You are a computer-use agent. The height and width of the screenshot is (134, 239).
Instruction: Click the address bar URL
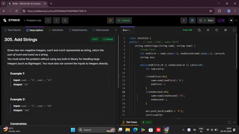click(57, 11)
